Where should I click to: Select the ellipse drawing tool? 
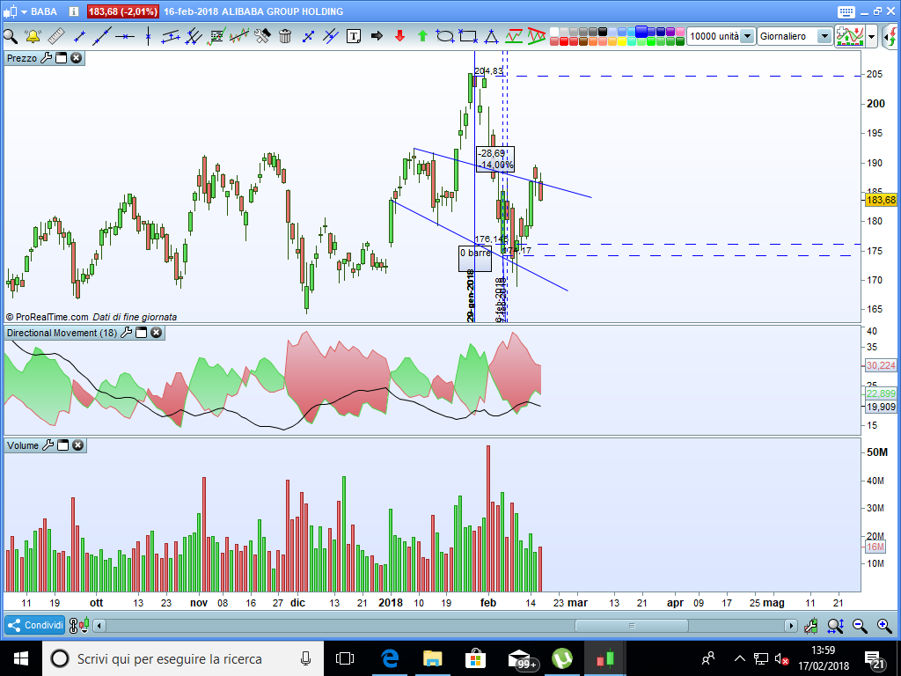(x=444, y=36)
